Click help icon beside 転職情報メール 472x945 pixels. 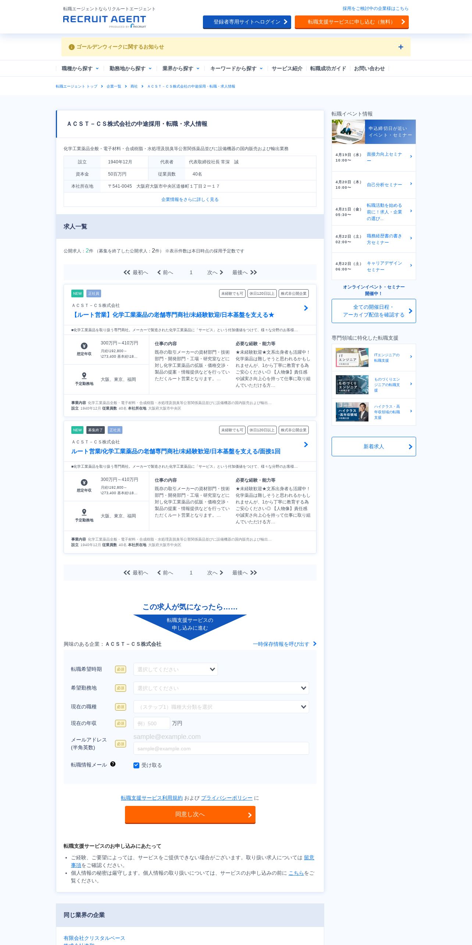pos(113,764)
